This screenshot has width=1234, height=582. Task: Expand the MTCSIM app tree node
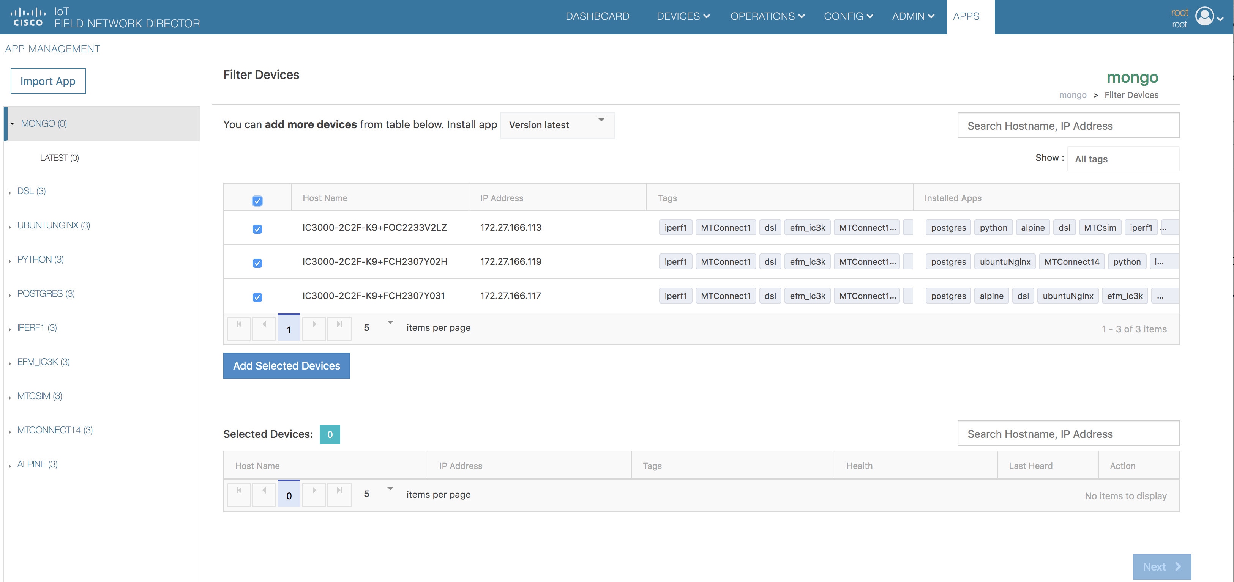(9, 397)
